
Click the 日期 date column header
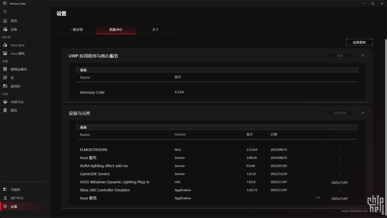coord(274,134)
